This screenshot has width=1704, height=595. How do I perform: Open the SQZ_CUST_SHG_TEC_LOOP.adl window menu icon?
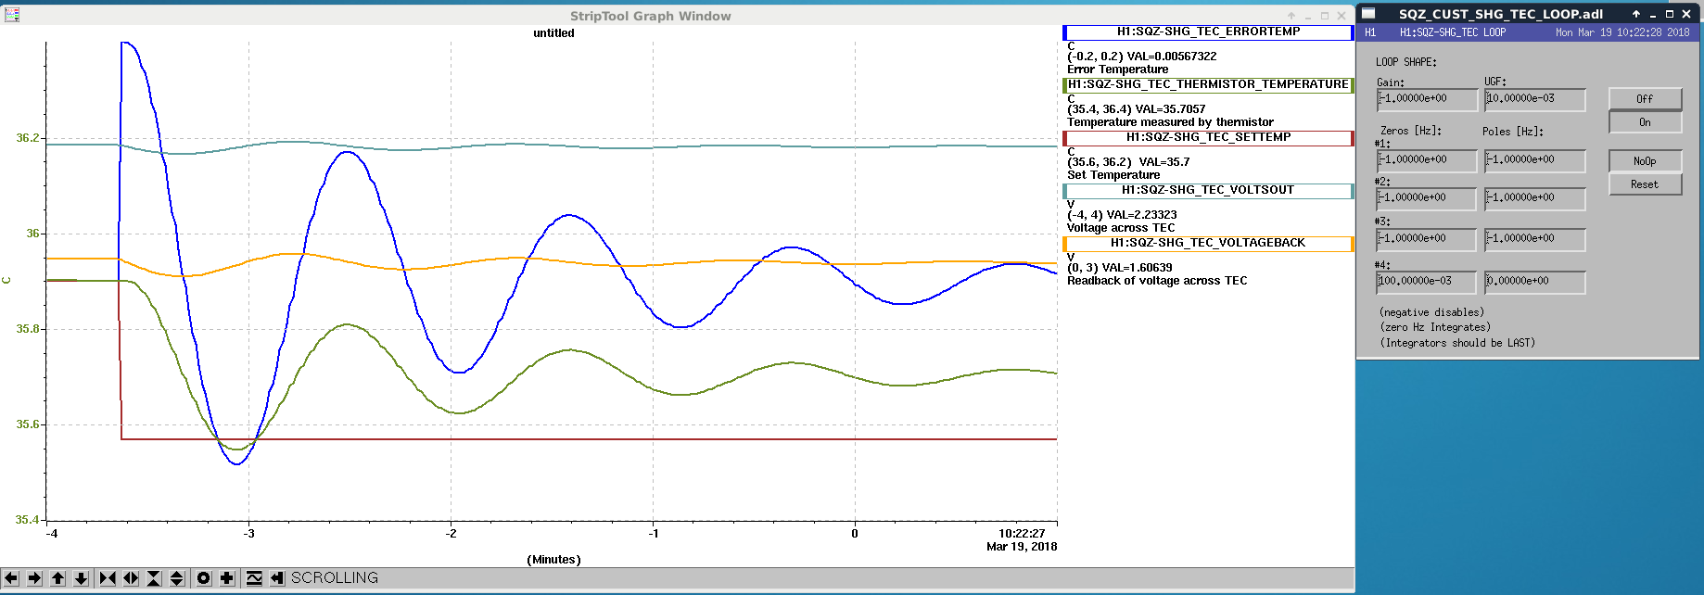point(1368,14)
